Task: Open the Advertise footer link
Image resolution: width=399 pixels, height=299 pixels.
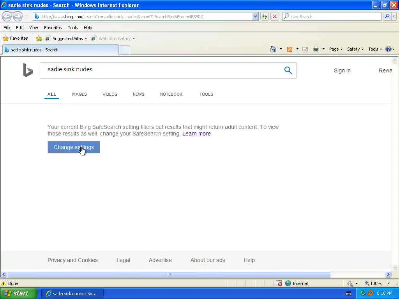Action: point(160,260)
